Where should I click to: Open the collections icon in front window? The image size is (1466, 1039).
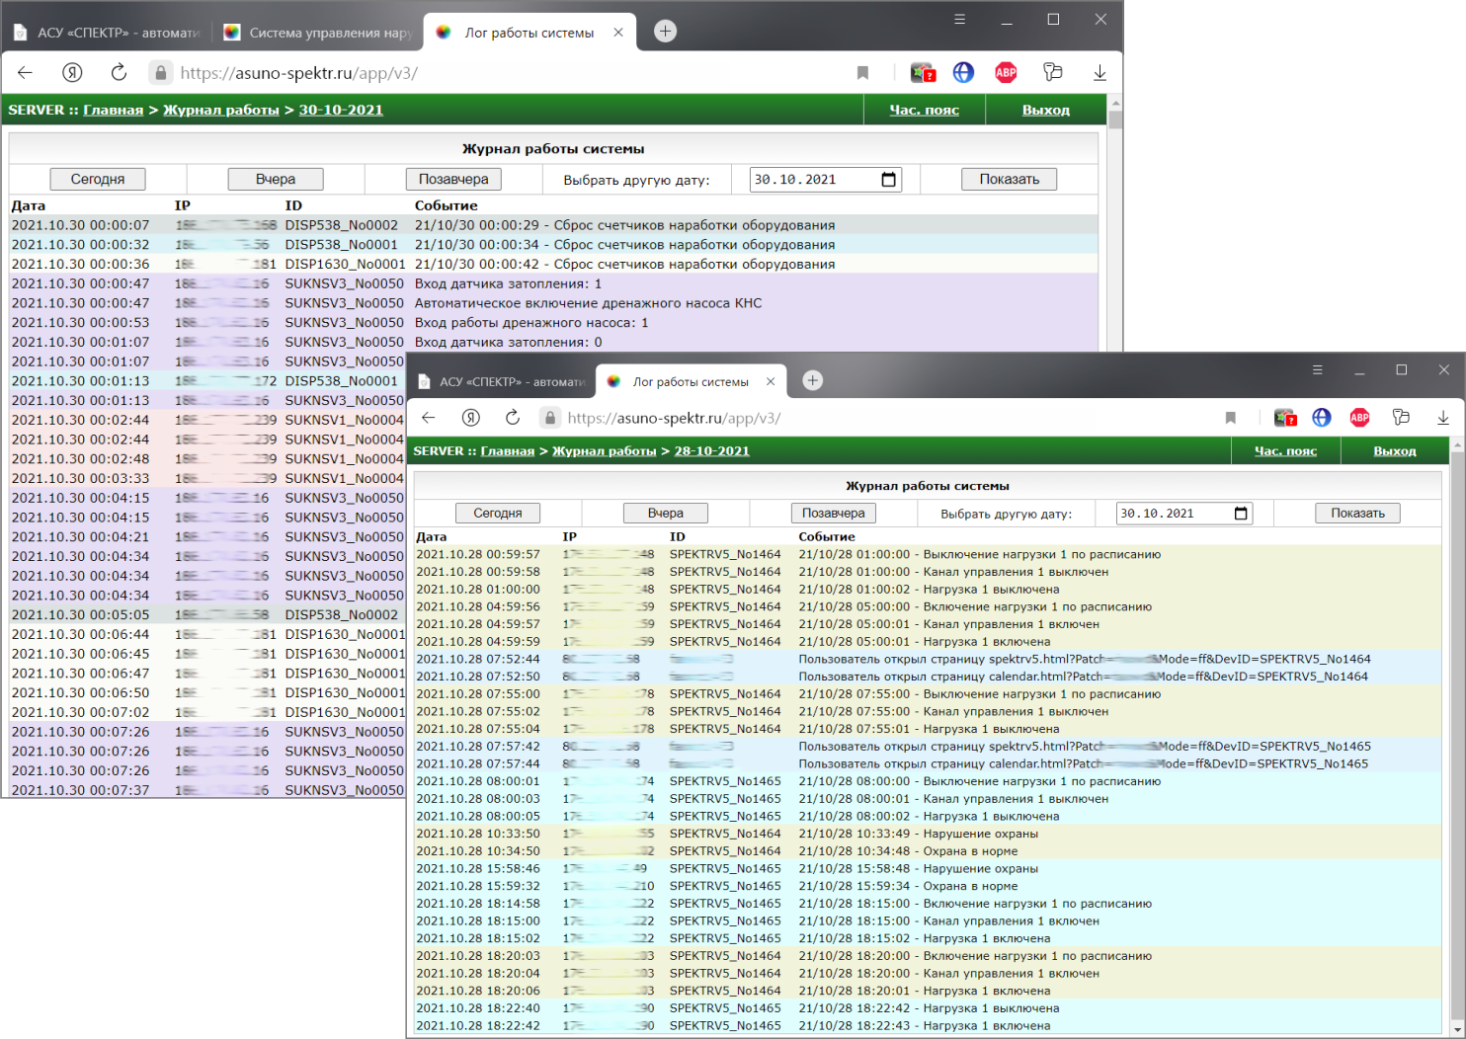pos(1401,418)
